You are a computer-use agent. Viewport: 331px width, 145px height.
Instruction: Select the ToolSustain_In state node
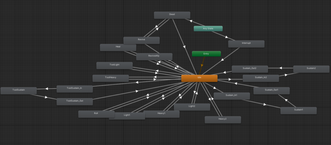point(75,89)
